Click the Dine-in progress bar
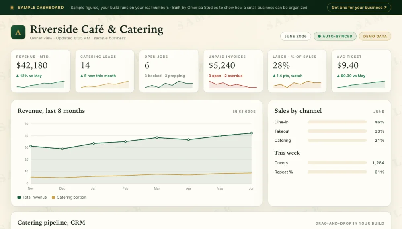This screenshot has width=402, height=229. point(337,122)
